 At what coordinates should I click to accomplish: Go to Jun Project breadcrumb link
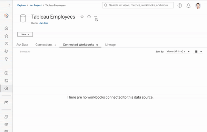(x=36, y=6)
